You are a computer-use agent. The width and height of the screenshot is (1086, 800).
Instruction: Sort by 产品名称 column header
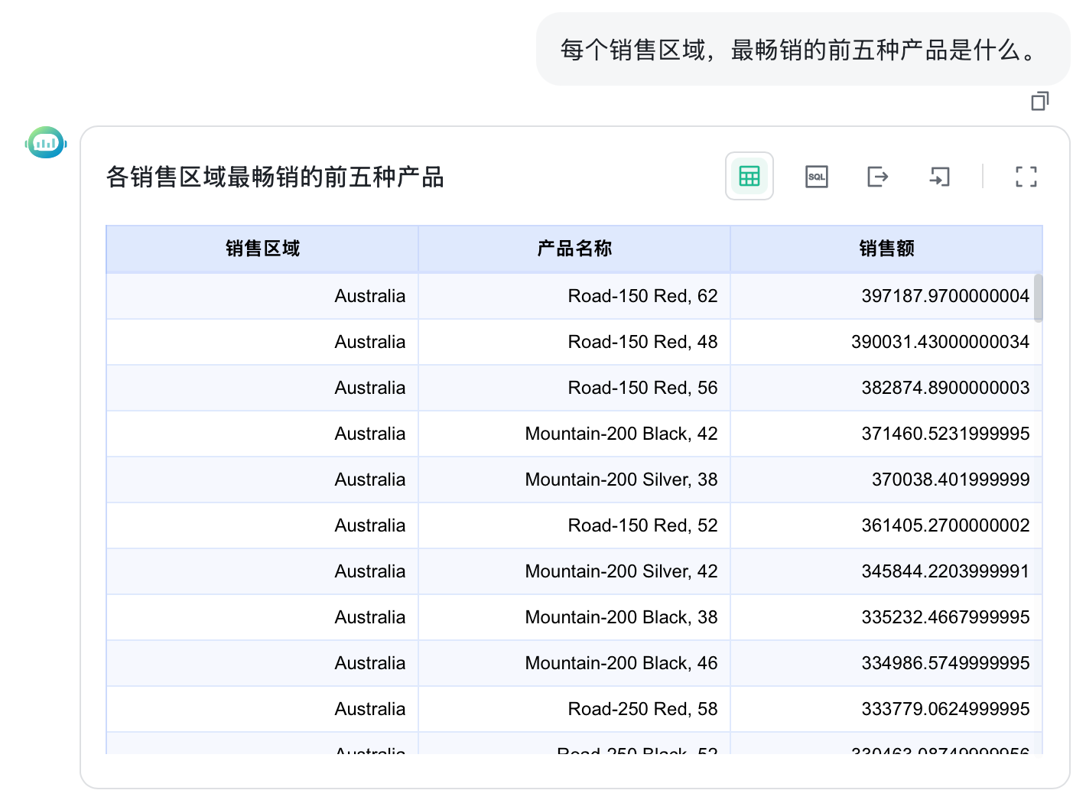pos(574,249)
